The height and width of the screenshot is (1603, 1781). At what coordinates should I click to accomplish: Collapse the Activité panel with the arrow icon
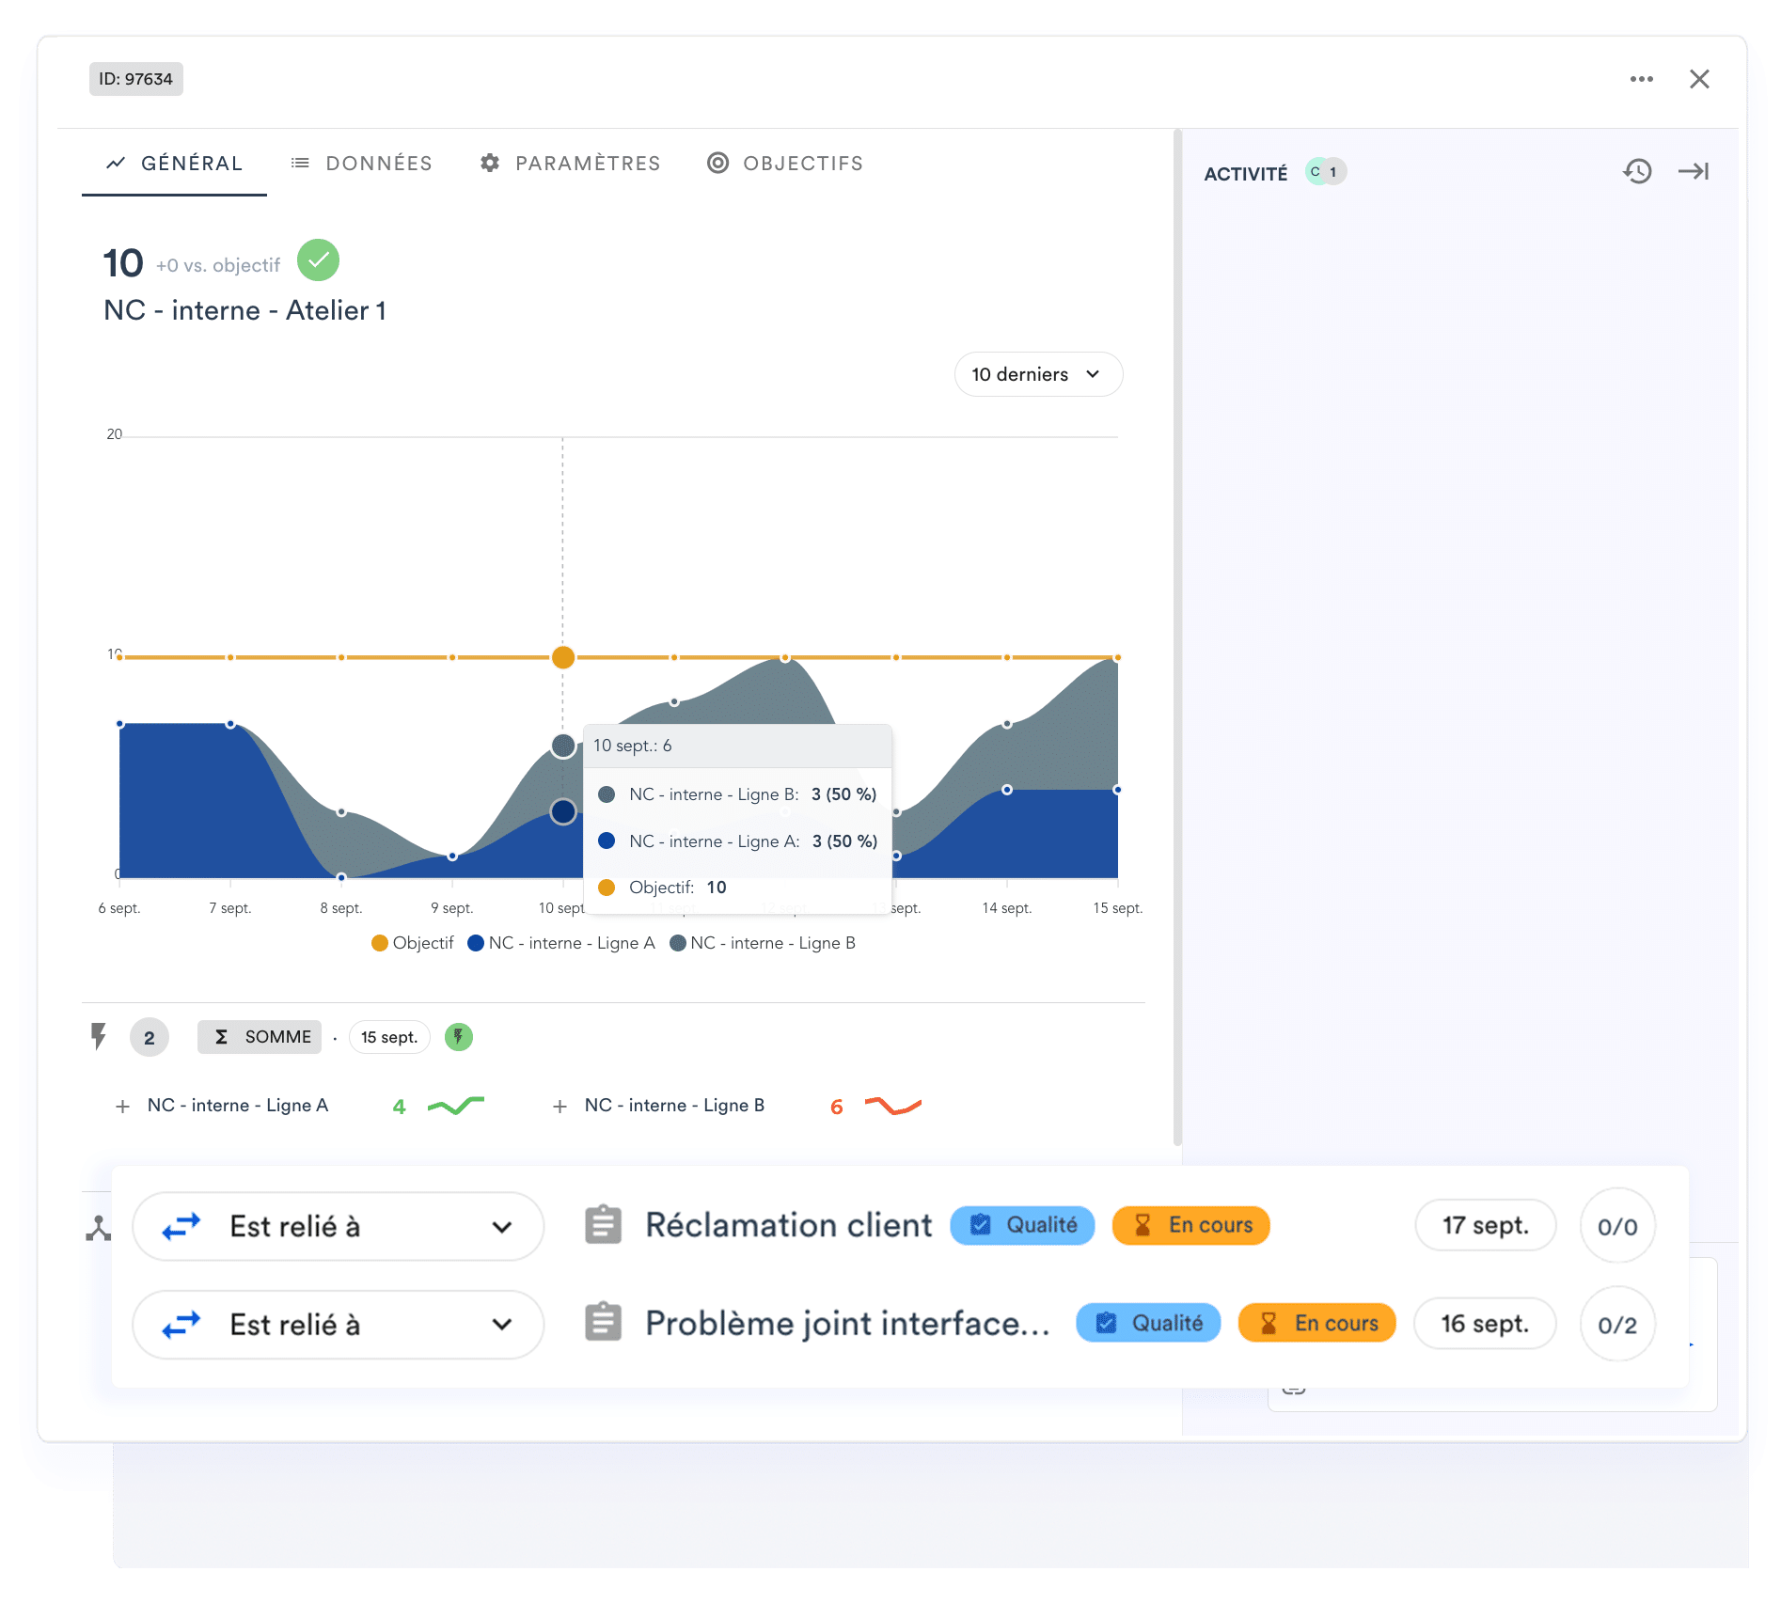[1694, 171]
